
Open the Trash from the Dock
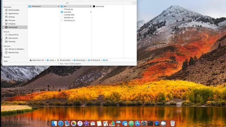tap(173, 123)
